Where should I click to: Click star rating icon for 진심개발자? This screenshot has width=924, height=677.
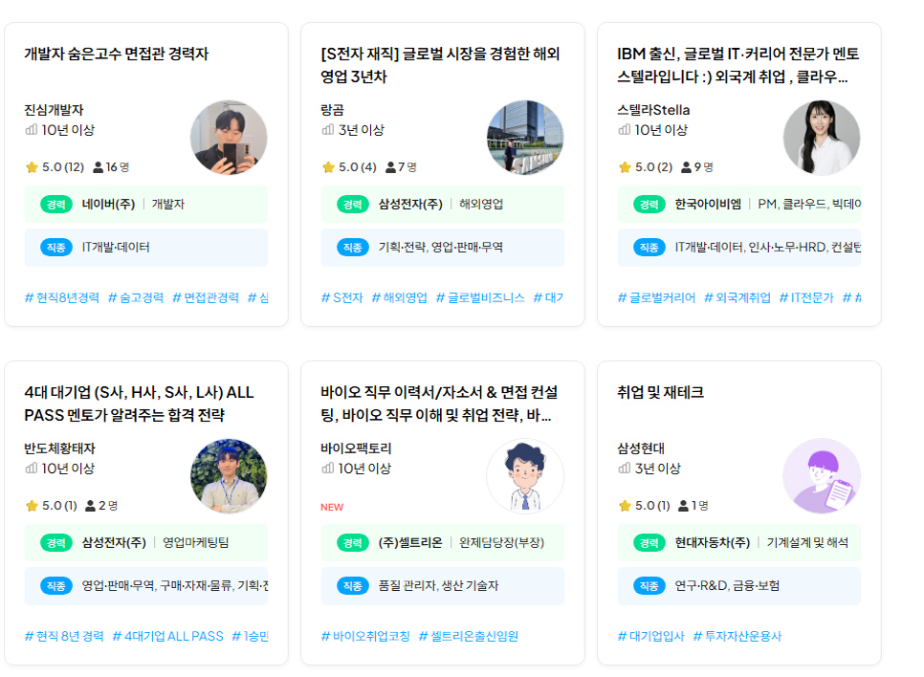[32, 167]
